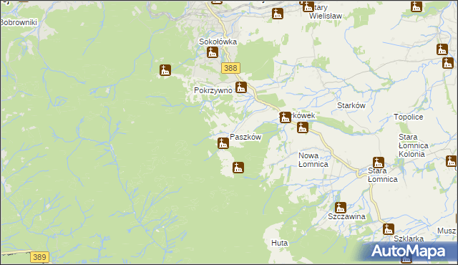Image resolution: width=458 pixels, height=265 pixels.
Task: Click the Topolice place label
Action: pos(409,117)
